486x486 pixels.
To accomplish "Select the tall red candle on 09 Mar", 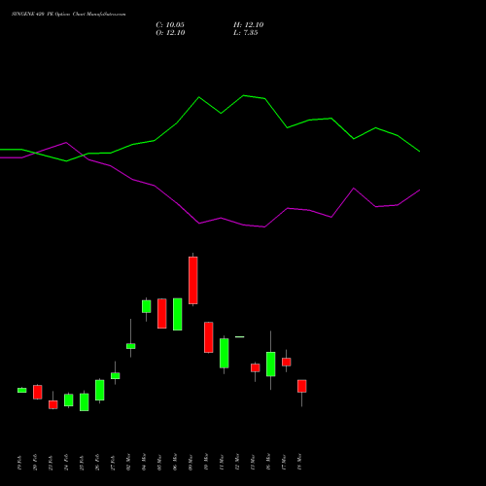I will 193,280.
